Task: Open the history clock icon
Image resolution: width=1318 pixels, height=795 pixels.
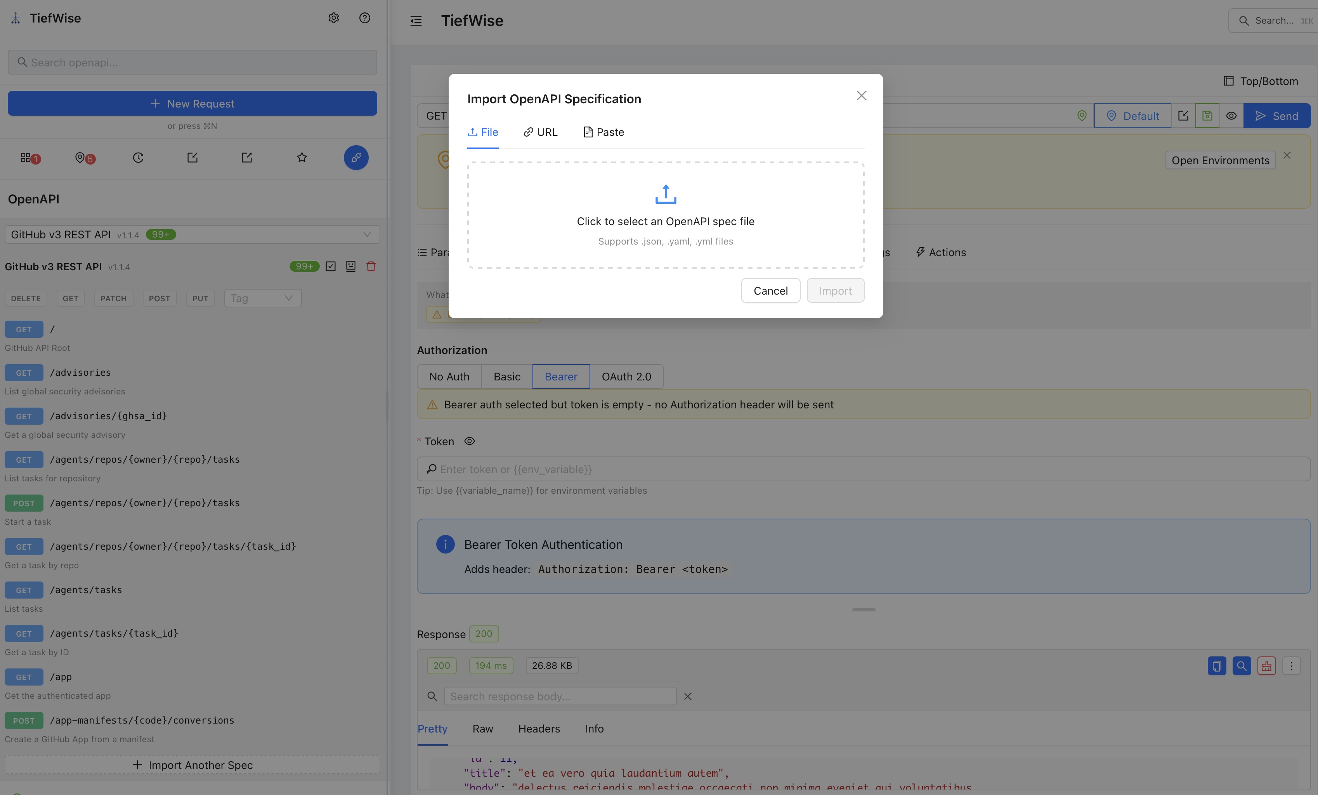Action: click(138, 157)
